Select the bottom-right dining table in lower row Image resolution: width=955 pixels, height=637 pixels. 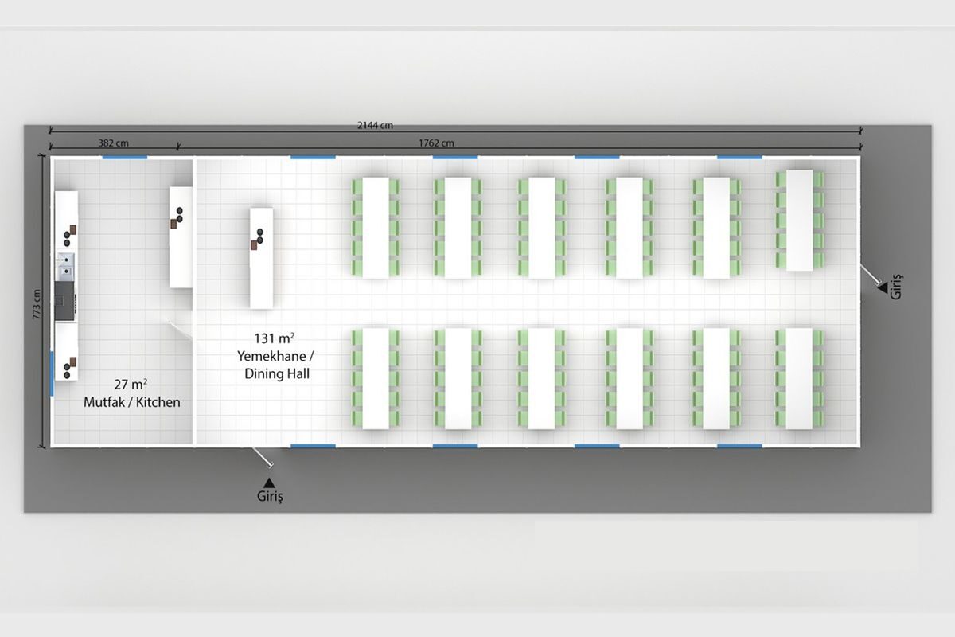pyautogui.click(x=800, y=379)
